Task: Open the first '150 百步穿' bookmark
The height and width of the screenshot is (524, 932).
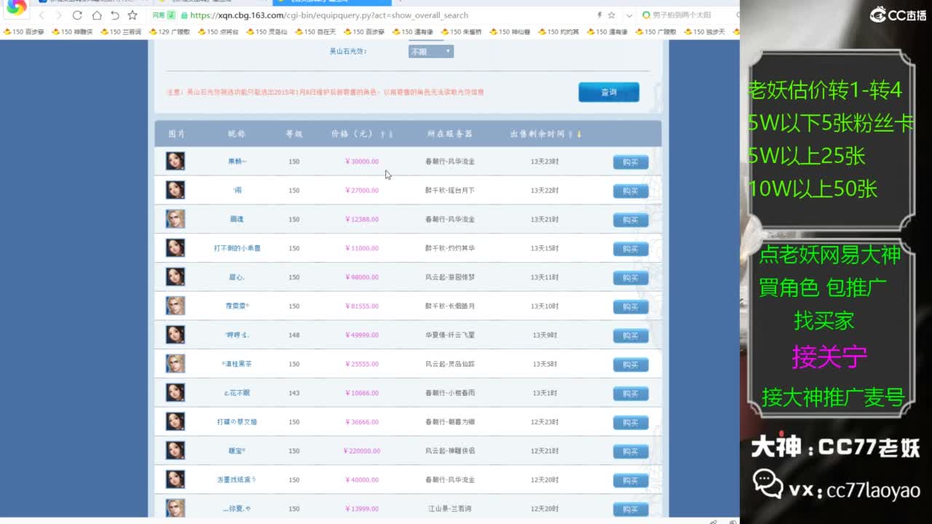Action: click(x=23, y=32)
